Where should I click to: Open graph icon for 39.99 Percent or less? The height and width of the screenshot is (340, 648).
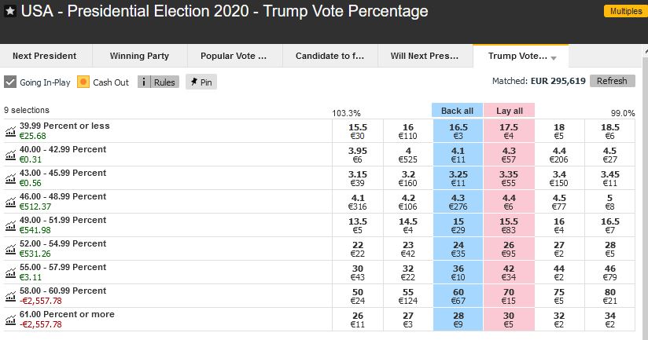tap(10, 131)
